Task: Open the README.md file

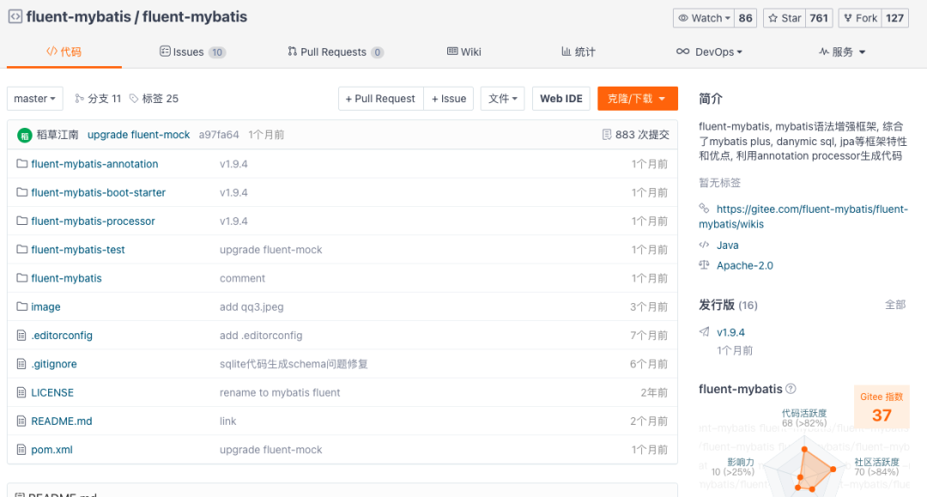Action: pyautogui.click(x=62, y=421)
